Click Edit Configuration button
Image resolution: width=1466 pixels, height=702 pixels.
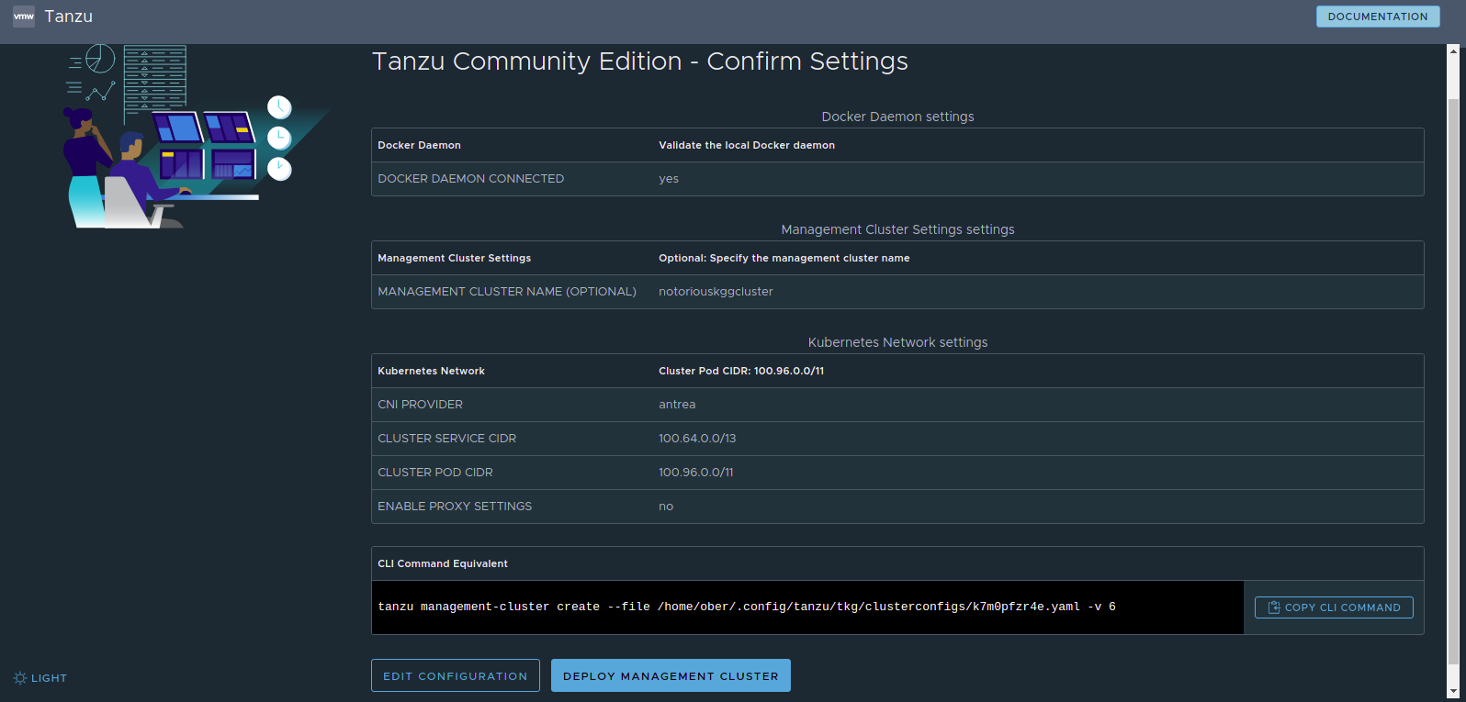click(456, 675)
